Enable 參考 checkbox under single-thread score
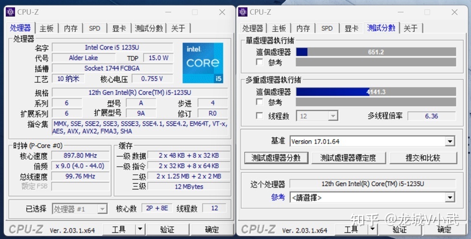This screenshot has height=239, width=471. (259, 62)
